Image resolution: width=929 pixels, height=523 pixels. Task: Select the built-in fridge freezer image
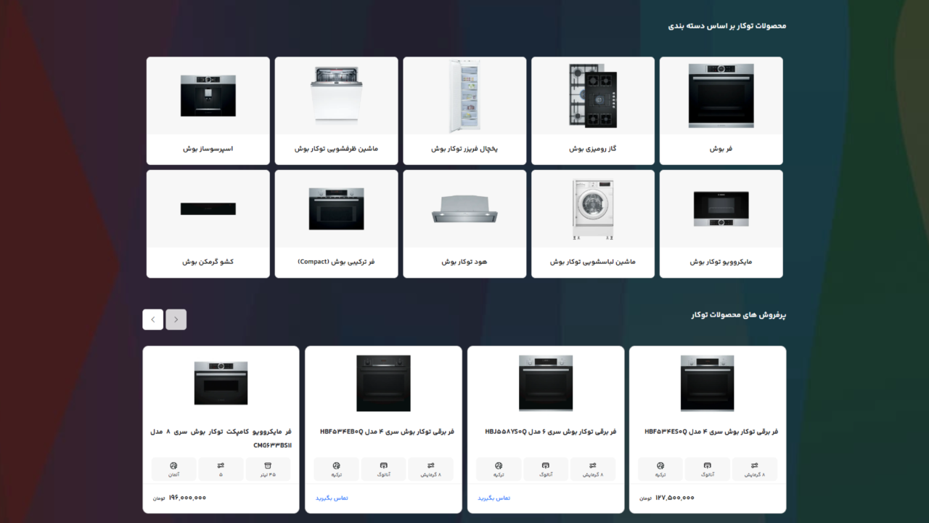point(464,96)
